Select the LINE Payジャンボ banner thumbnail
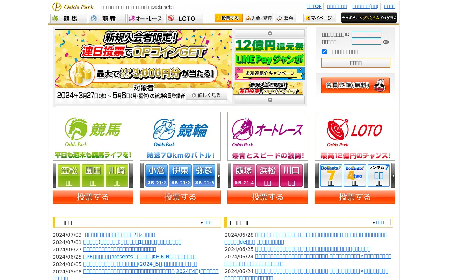449x280 pixels. point(270,59)
